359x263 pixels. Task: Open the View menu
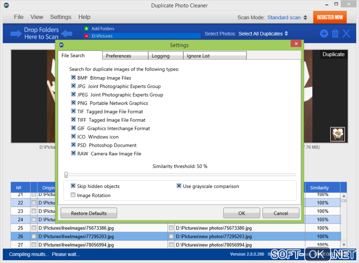pos(37,17)
